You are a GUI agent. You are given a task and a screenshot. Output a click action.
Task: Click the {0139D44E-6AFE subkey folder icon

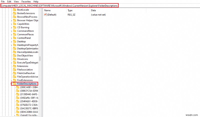tap(18, 94)
